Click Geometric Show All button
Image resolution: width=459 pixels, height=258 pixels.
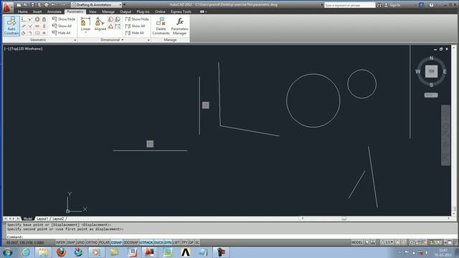62,26
